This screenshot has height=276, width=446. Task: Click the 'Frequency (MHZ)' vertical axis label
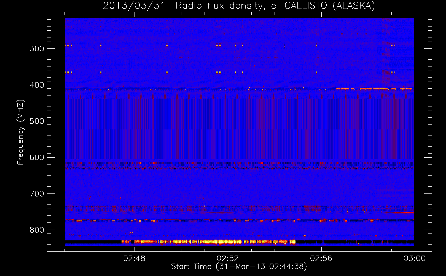point(21,132)
